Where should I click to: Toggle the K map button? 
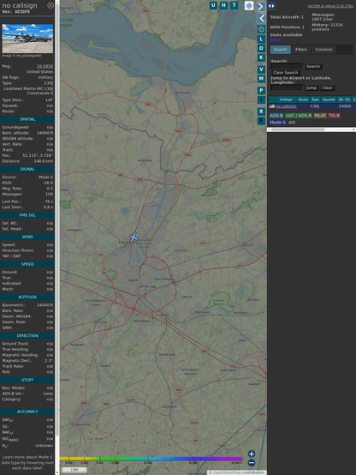261,57
